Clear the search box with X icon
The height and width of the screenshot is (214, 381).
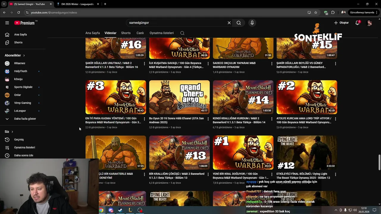tap(229, 23)
